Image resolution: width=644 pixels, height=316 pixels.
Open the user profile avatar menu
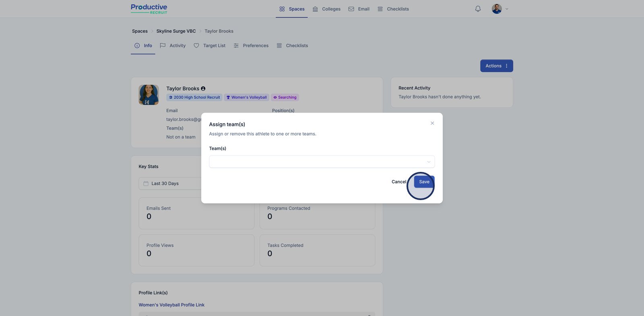pyautogui.click(x=497, y=9)
